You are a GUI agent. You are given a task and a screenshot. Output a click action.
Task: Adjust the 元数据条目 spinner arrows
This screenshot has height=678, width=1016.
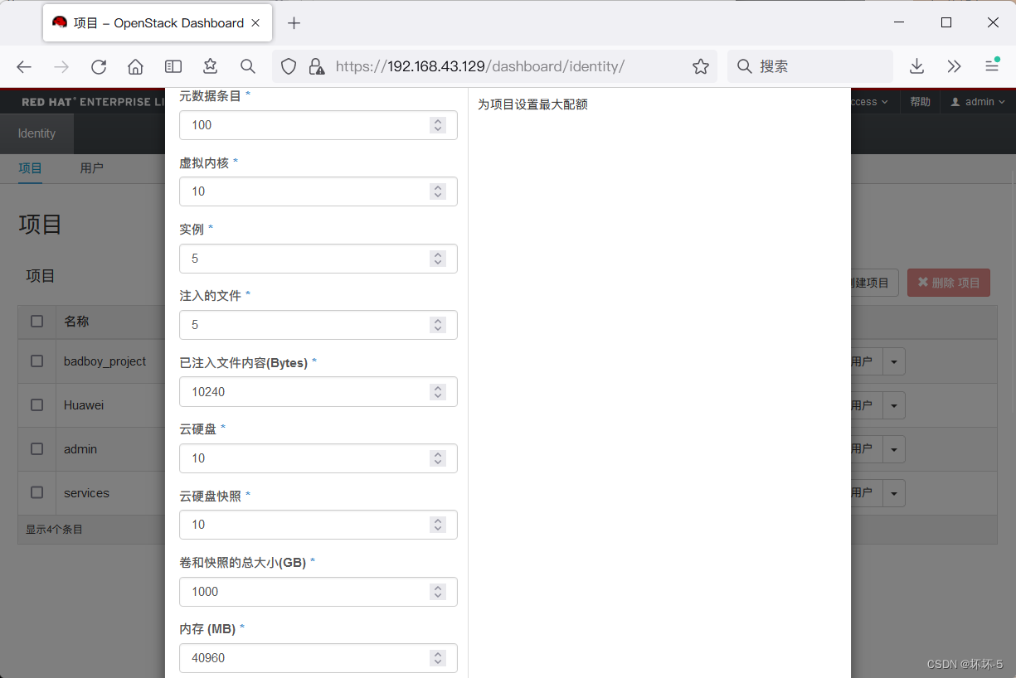438,125
